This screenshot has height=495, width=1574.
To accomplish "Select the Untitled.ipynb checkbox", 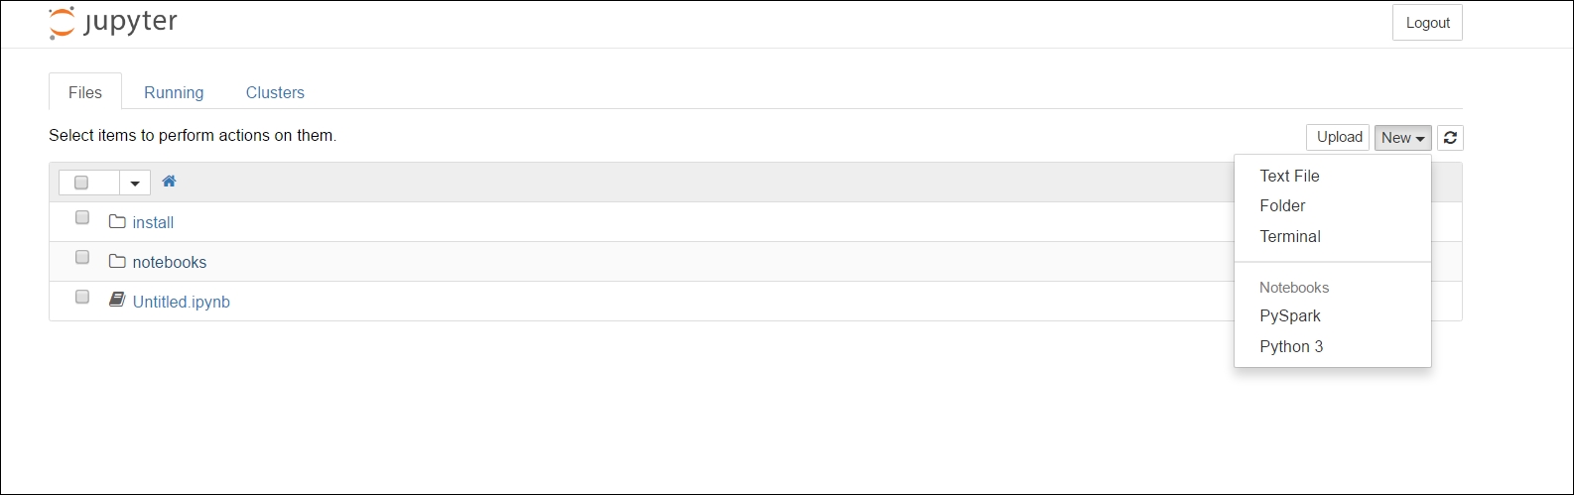I will (82, 298).
